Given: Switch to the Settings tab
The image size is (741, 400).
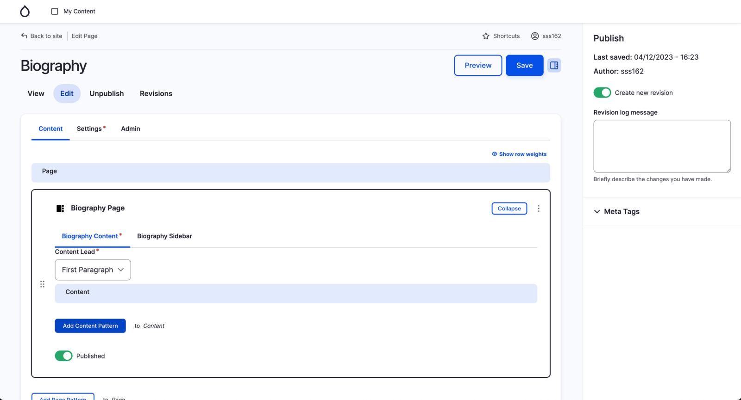Looking at the screenshot, I should (89, 129).
